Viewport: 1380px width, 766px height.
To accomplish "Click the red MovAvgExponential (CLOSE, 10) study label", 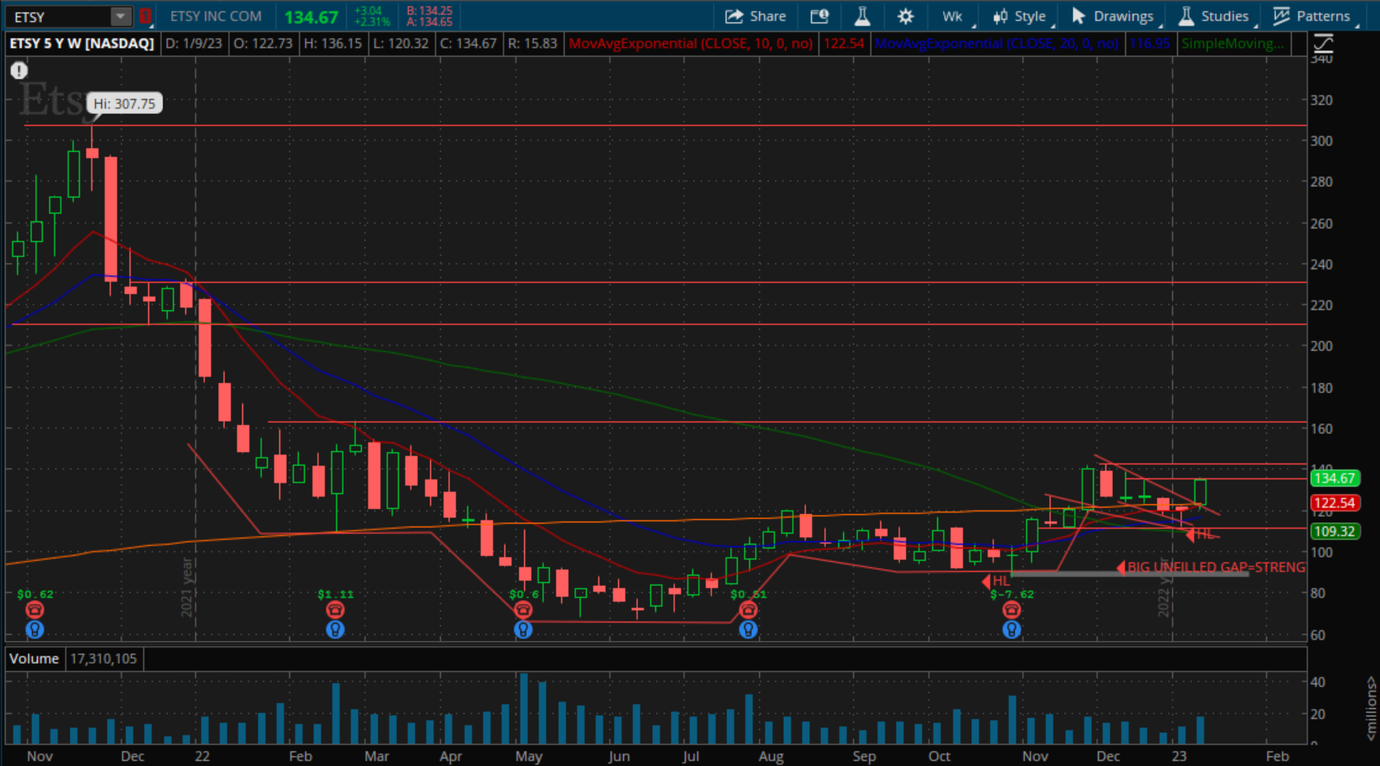I will tap(691, 44).
